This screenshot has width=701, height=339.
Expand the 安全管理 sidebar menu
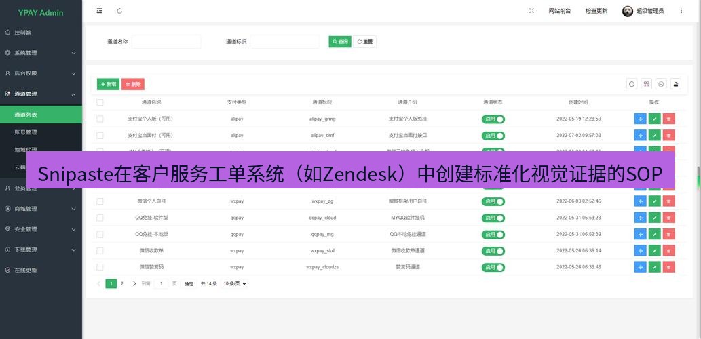click(41, 229)
